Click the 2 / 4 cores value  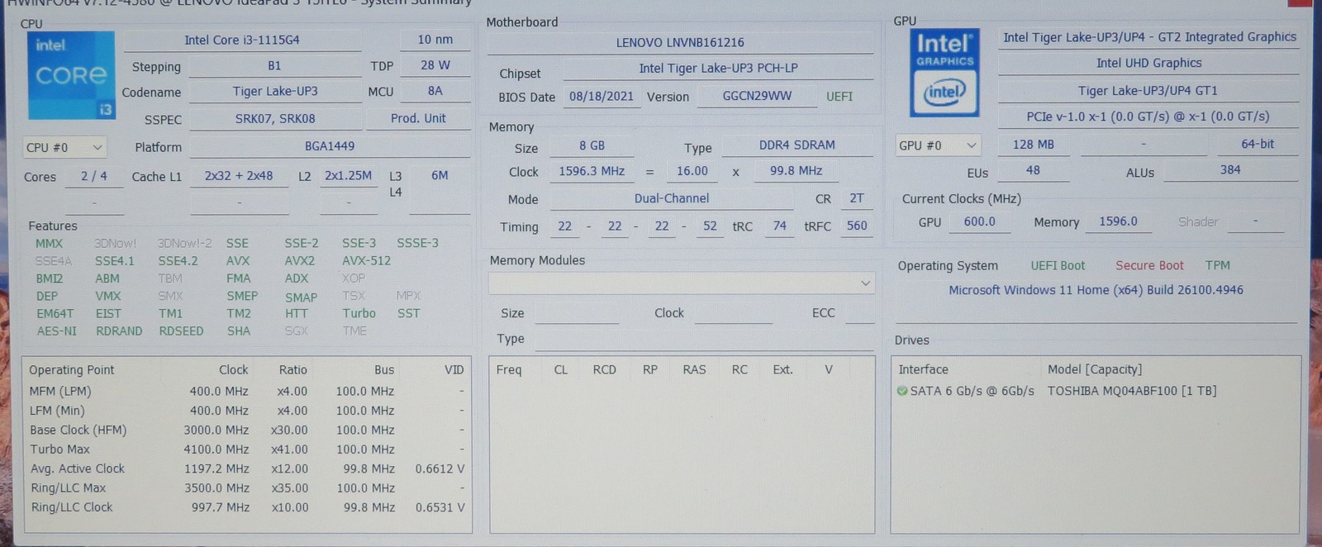tap(94, 176)
